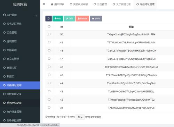
Task: Open 富文本管理 in the sidebar
Action: coord(20,59)
